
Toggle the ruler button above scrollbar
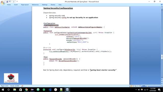click(162, 8)
